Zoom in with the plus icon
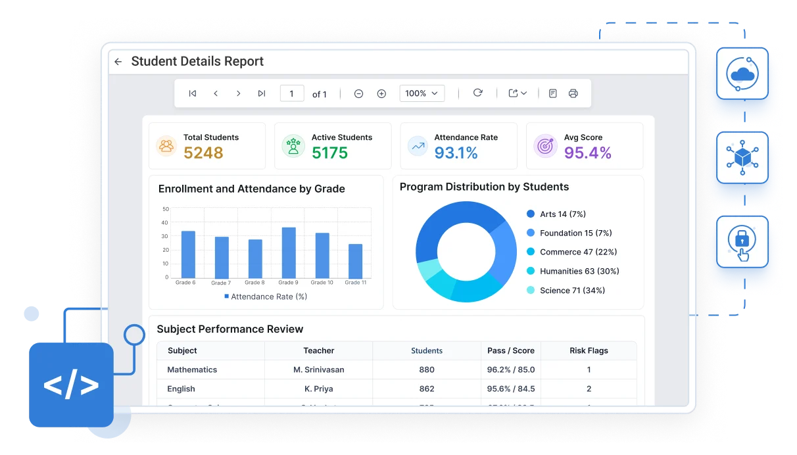 coord(381,93)
